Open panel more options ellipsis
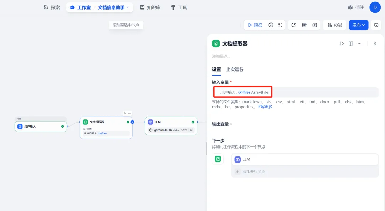 click(x=359, y=43)
